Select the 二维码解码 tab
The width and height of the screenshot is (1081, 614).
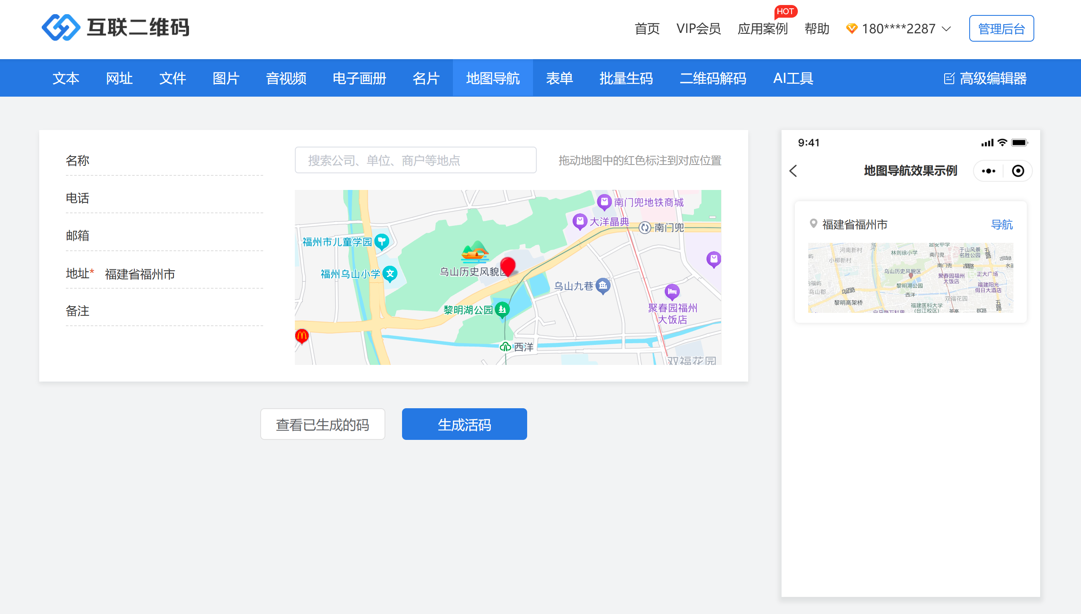(x=712, y=78)
